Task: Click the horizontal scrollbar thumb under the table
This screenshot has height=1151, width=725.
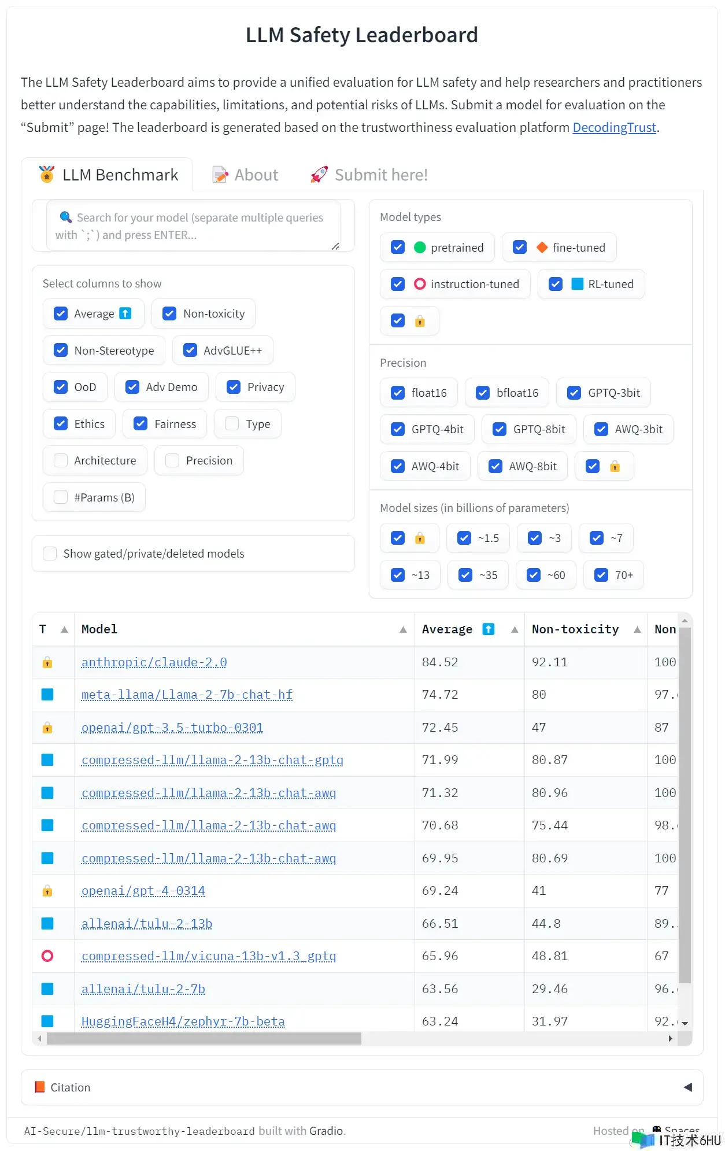Action: click(204, 1039)
